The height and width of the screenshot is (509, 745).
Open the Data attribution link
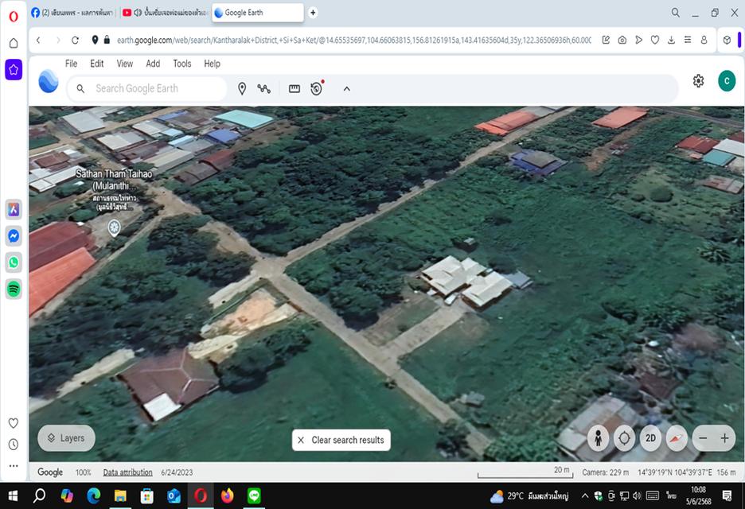[x=127, y=472]
